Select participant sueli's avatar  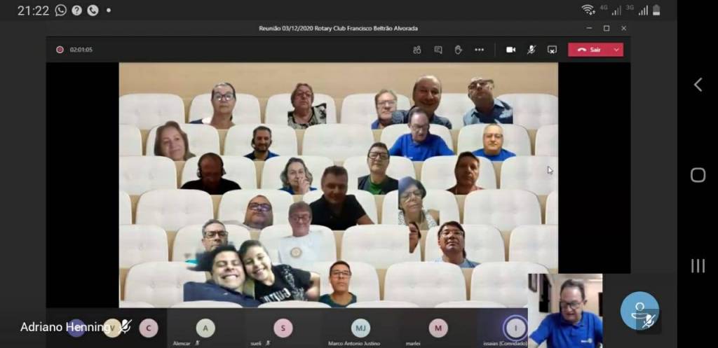click(x=283, y=328)
